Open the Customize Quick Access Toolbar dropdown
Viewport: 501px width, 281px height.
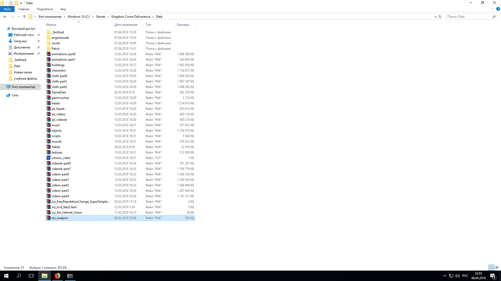click(x=21, y=3)
